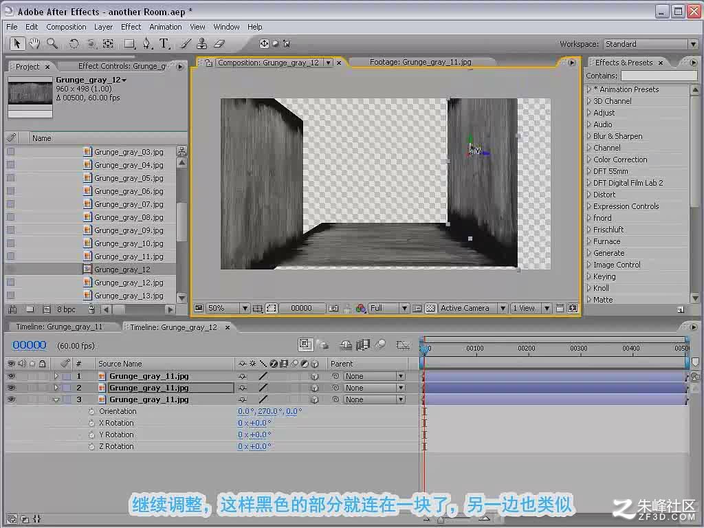The width and height of the screenshot is (704, 528).
Task: Toggle Orientation stopwatch for layer 3
Action: point(91,411)
